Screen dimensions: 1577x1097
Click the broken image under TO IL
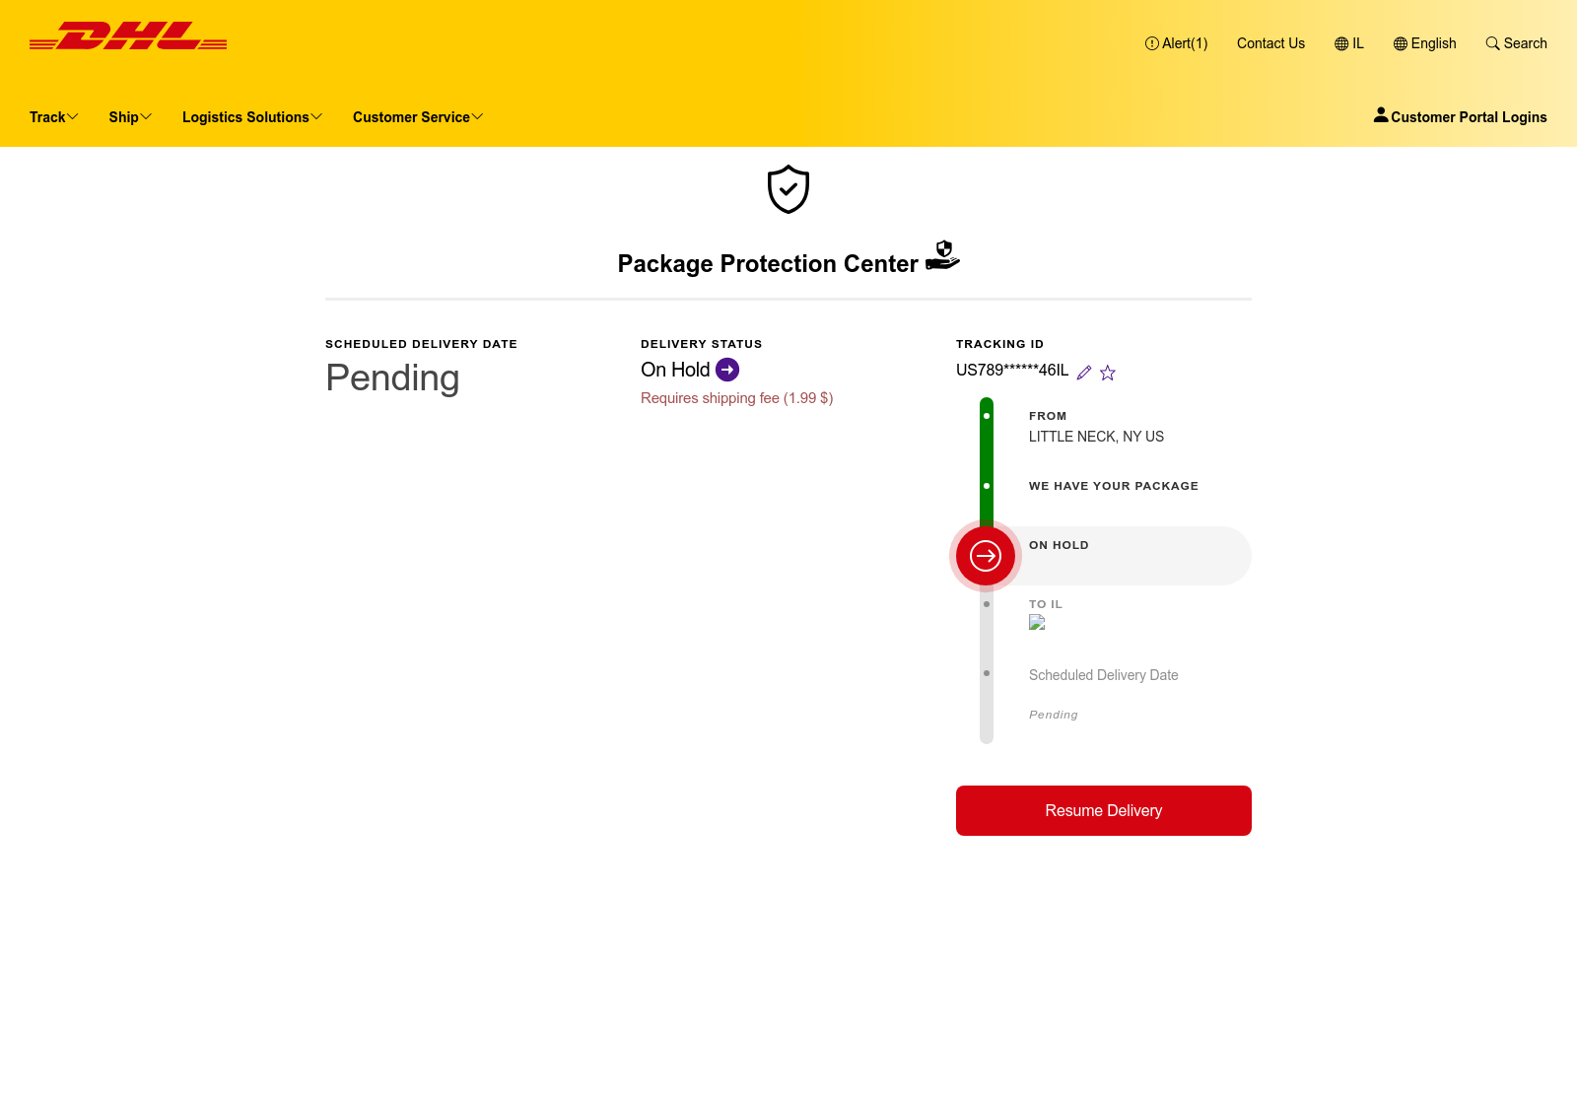pos(1037,622)
